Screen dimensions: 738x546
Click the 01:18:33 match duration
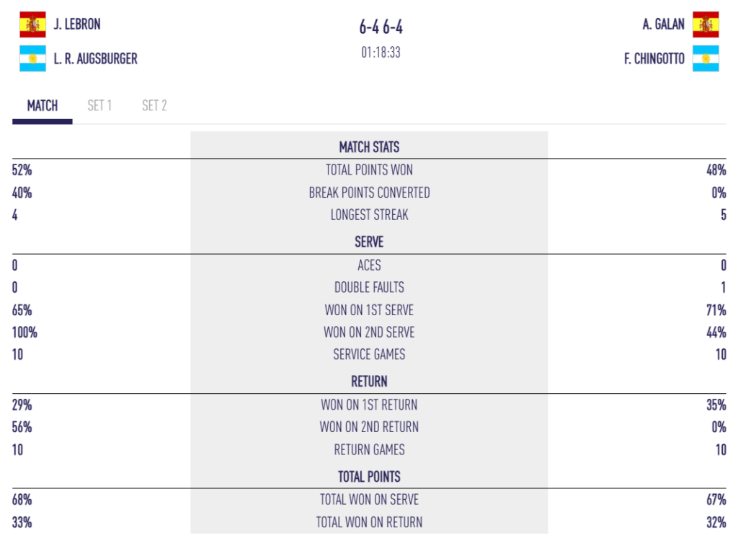(x=381, y=53)
